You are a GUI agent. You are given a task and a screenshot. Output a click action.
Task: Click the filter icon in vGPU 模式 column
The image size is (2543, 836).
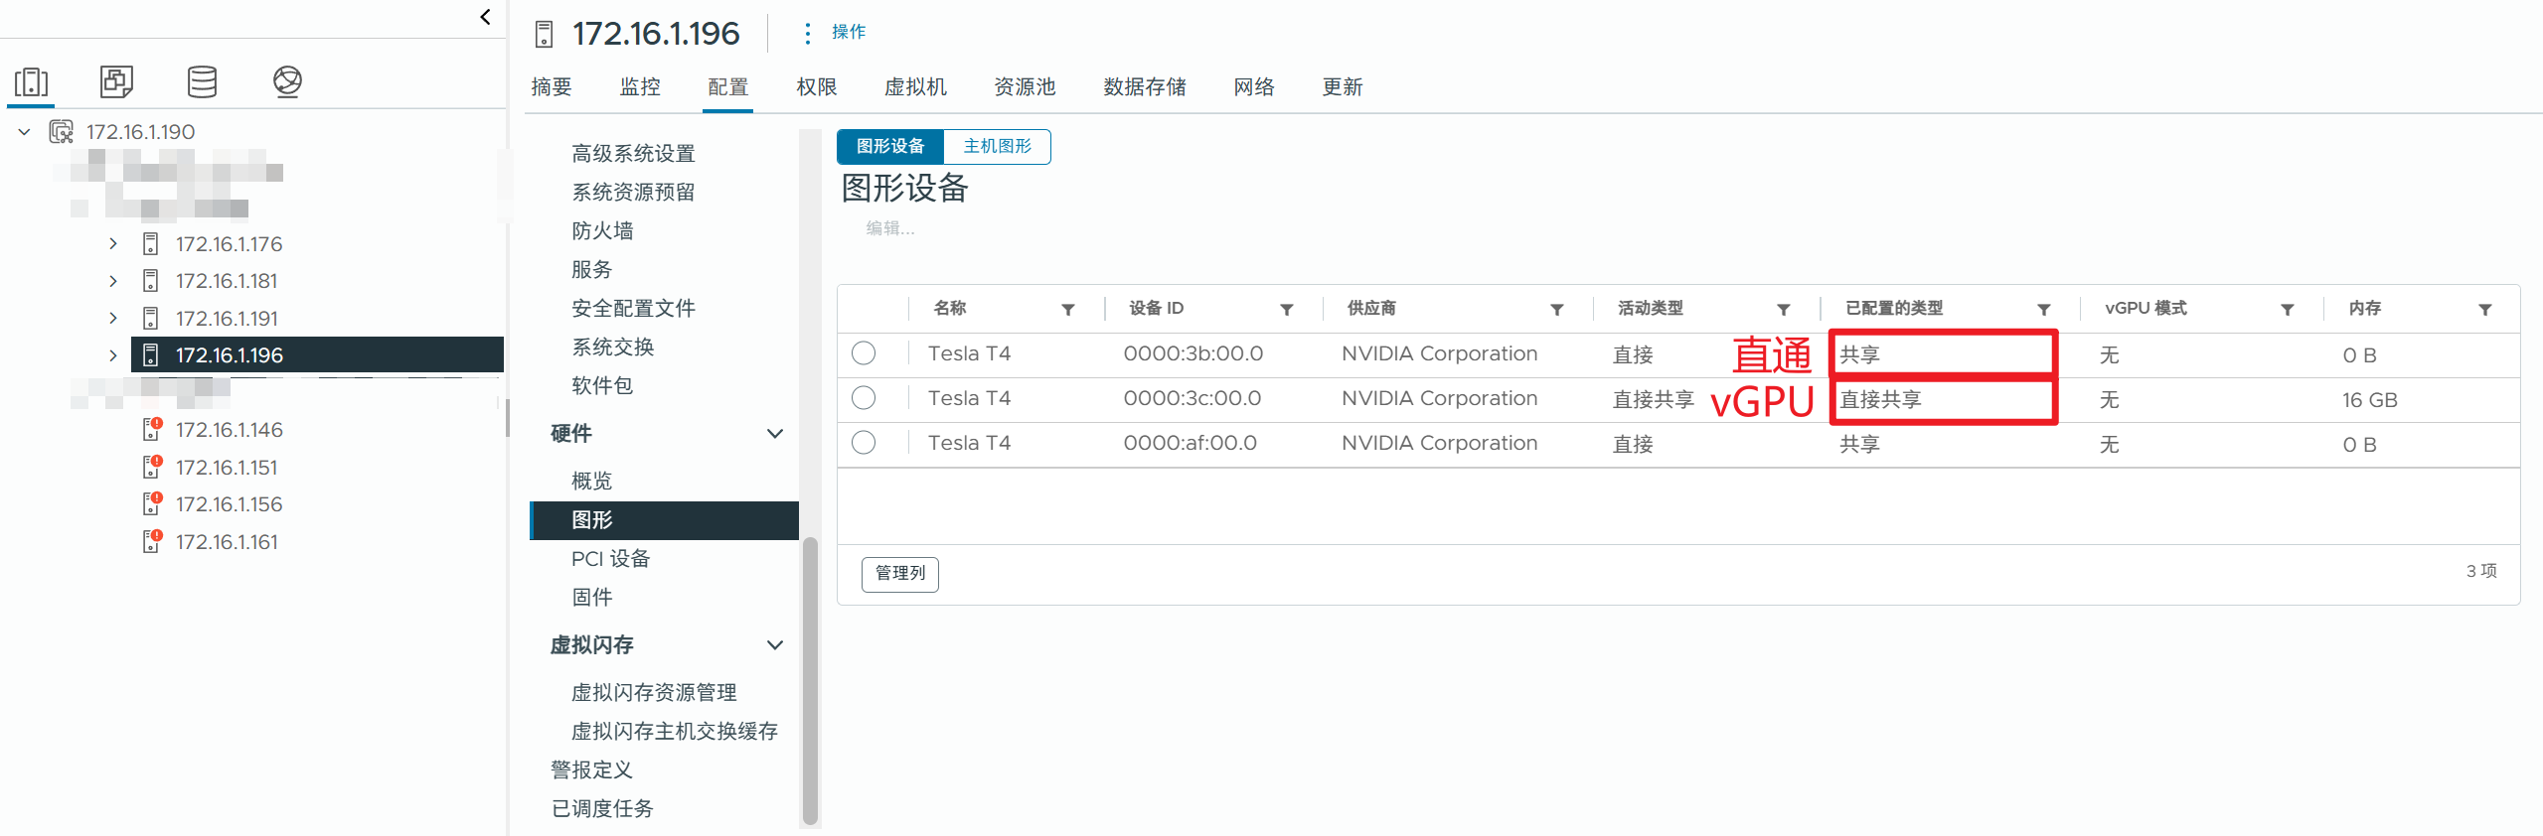point(2287,310)
